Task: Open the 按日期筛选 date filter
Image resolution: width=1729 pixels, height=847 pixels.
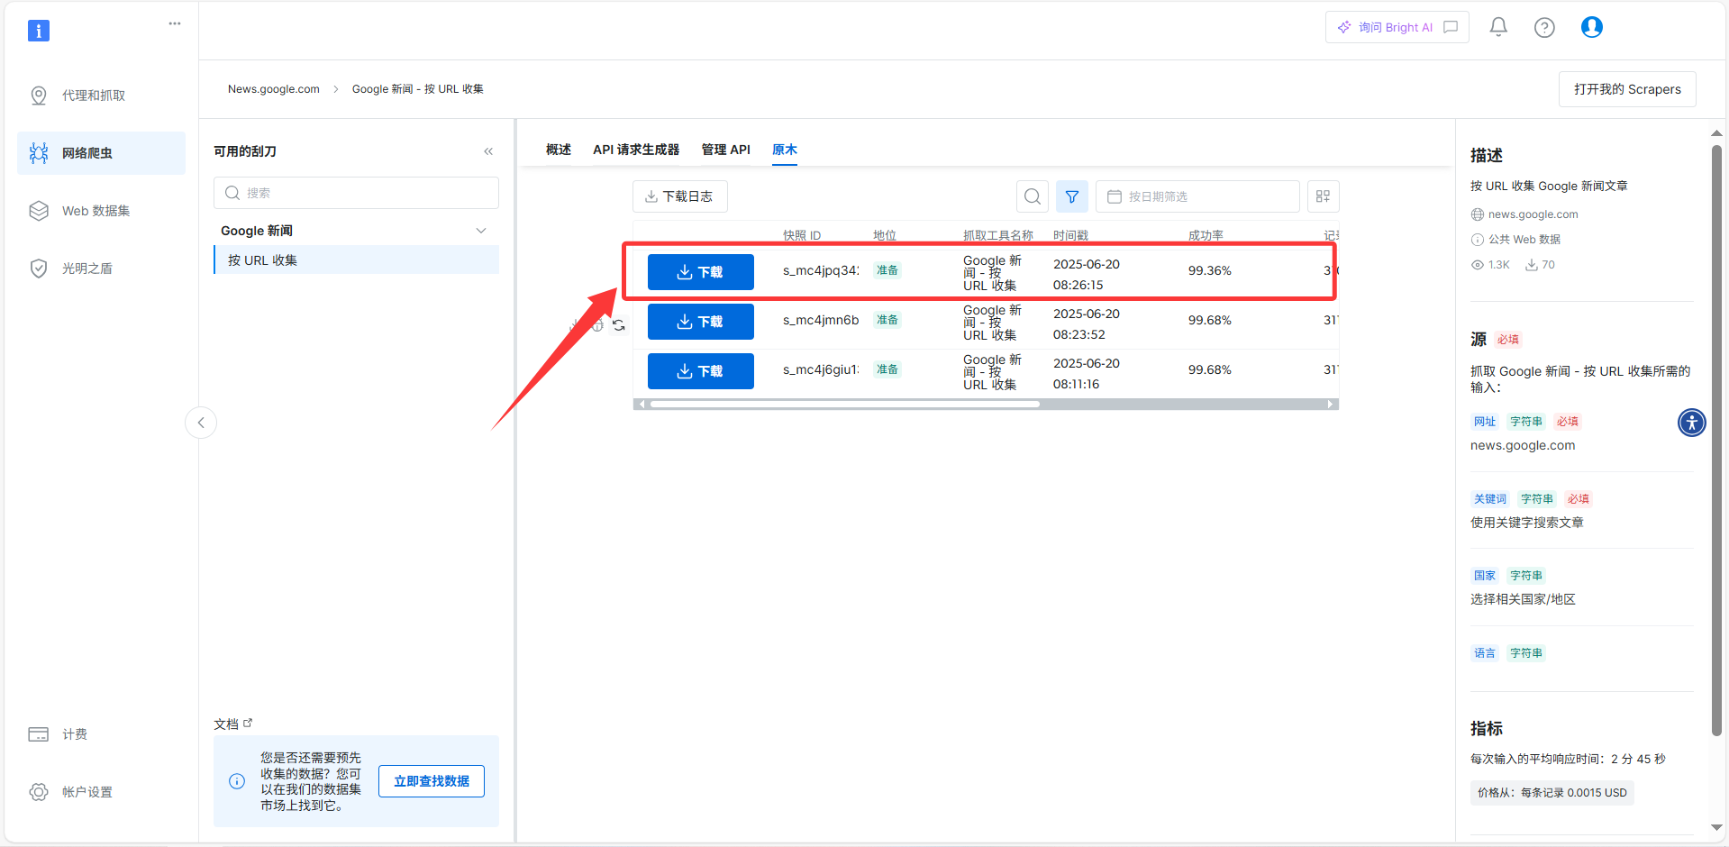Action: pyautogui.click(x=1197, y=196)
